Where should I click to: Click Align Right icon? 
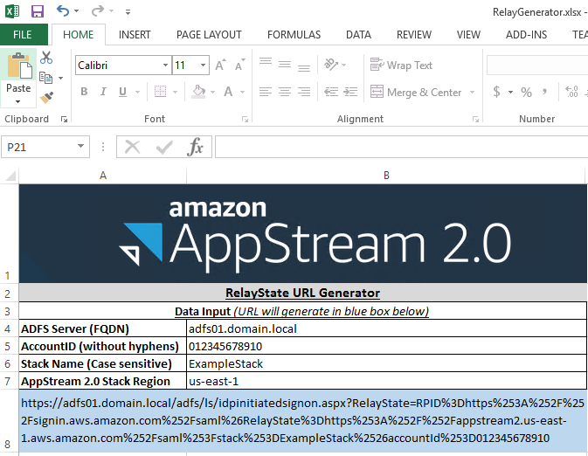(x=304, y=92)
